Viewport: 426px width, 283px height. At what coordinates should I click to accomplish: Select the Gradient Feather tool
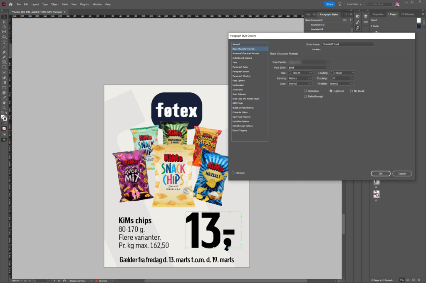pos(4,87)
